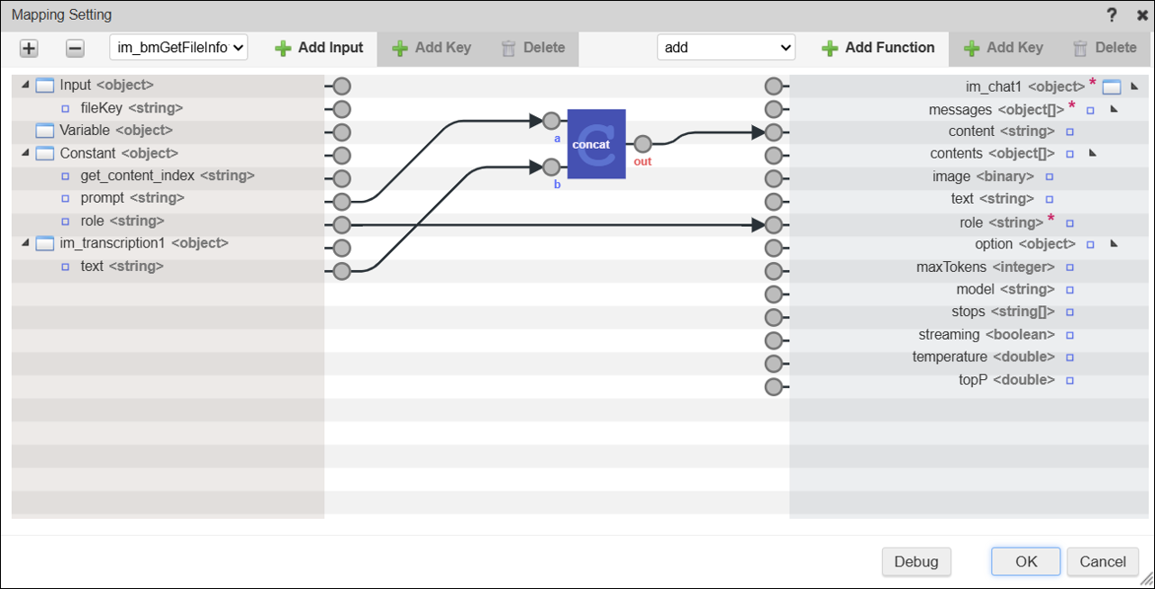Click the Variable object folder icon
Image resolution: width=1155 pixels, height=589 pixels.
[45, 131]
